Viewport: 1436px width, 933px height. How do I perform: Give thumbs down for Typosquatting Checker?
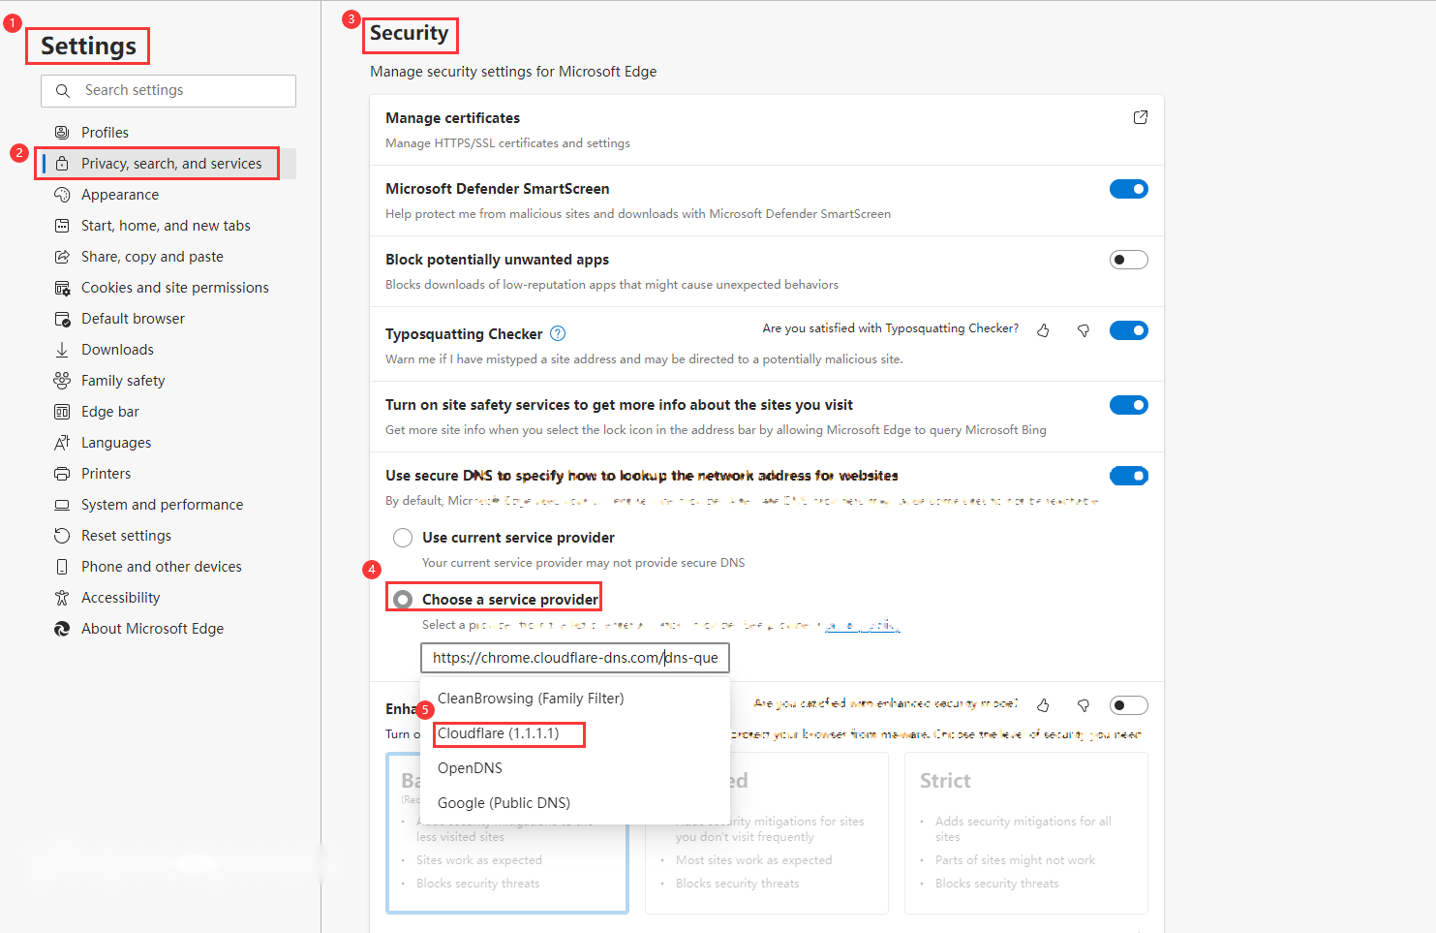coord(1084,330)
